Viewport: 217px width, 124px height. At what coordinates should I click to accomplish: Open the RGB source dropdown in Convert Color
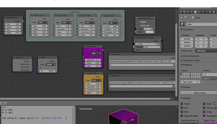43,22
